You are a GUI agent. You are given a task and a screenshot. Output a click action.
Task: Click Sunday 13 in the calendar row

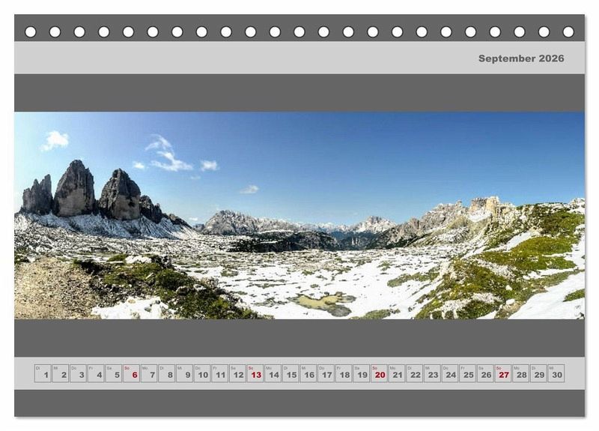click(255, 373)
